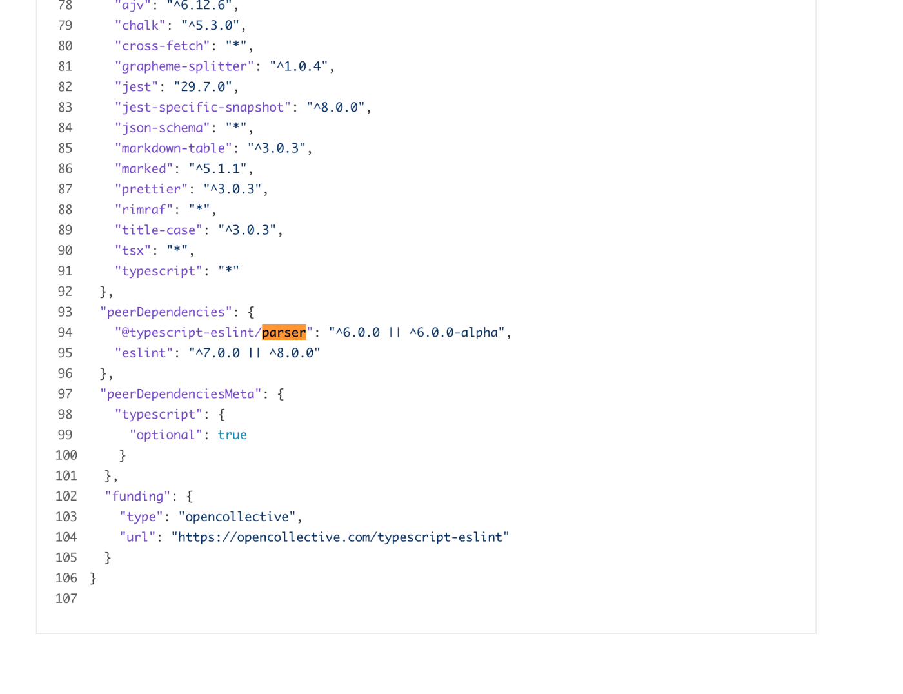This screenshot has width=903, height=694.
Task: Click the "eslint" key on line 95
Action: 144,353
